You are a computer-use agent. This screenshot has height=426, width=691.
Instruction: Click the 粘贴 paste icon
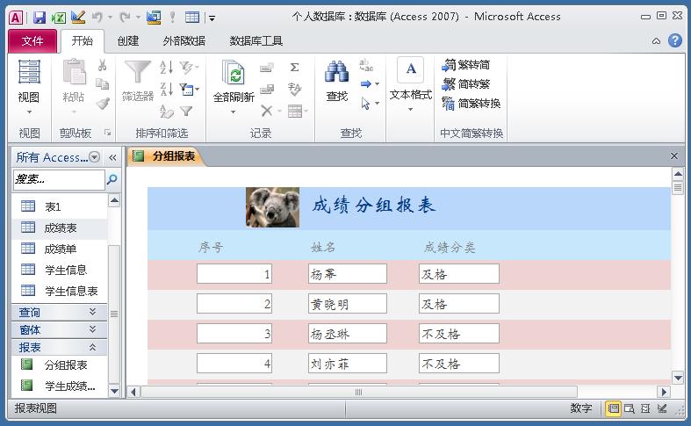click(x=74, y=72)
